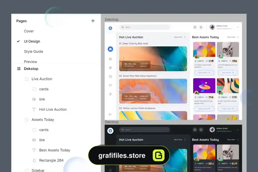Open notifications bell in the light-theme header
Image resolution: width=258 pixels, height=172 pixels.
(x=201, y=27)
